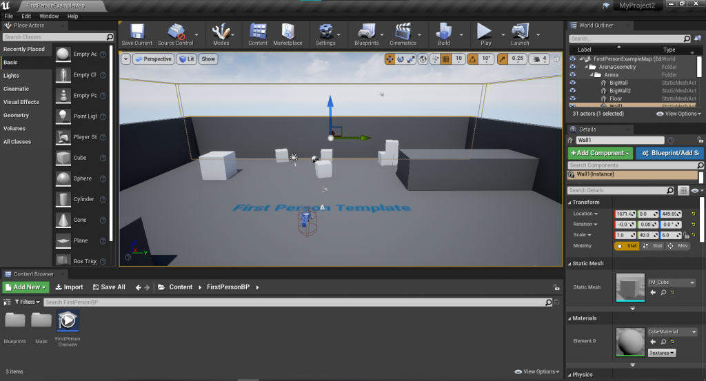The height and width of the screenshot is (381, 706).
Task: Open the Edit menu
Action: coord(26,16)
